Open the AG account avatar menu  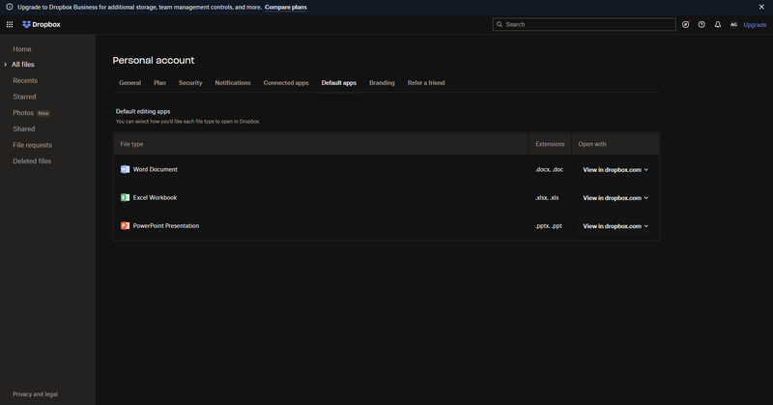click(x=733, y=24)
